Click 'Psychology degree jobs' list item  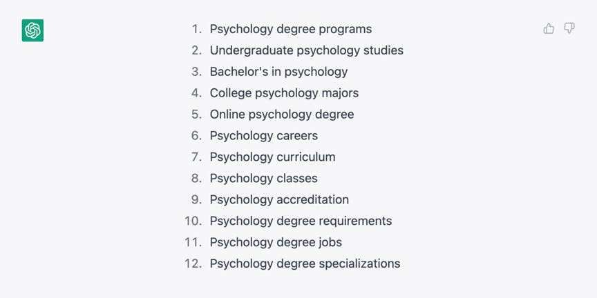(276, 242)
